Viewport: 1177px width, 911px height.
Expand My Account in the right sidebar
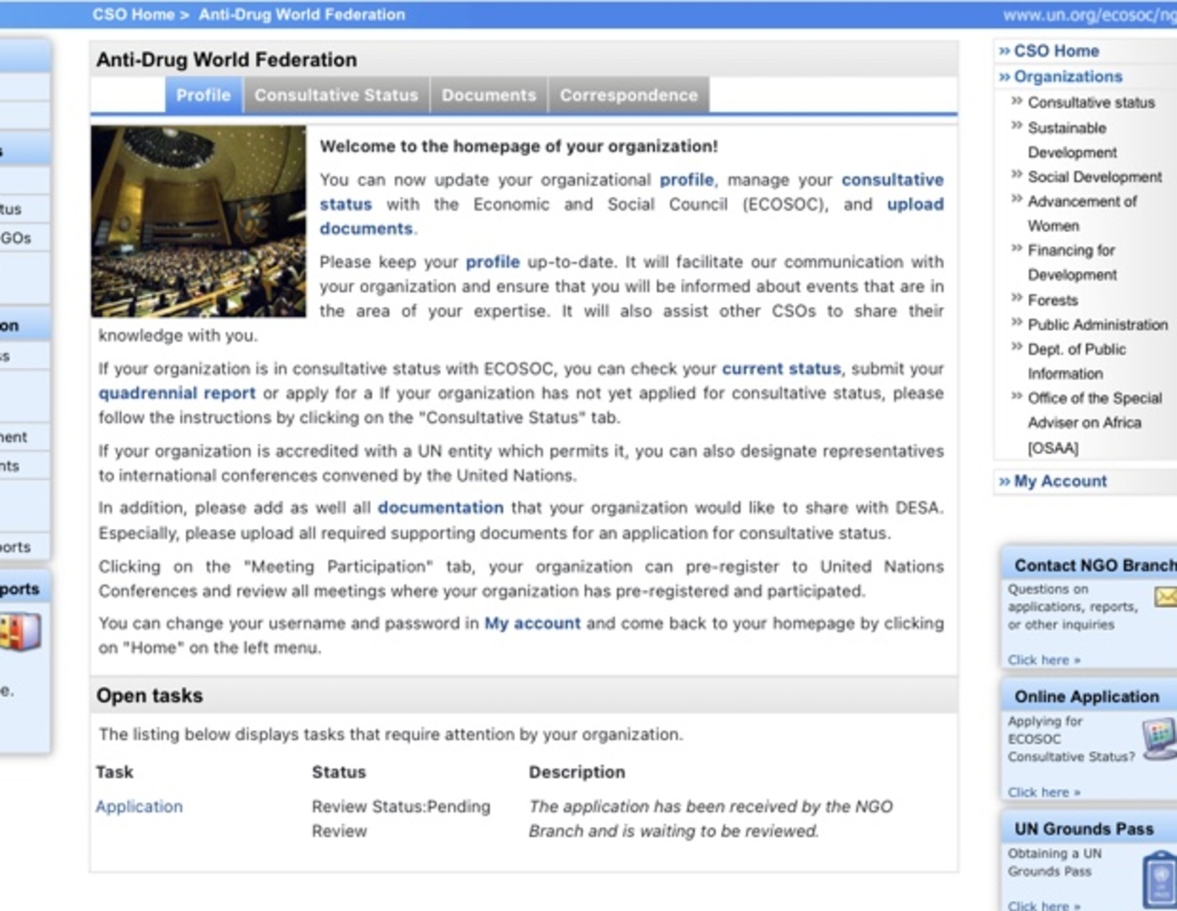point(1060,482)
